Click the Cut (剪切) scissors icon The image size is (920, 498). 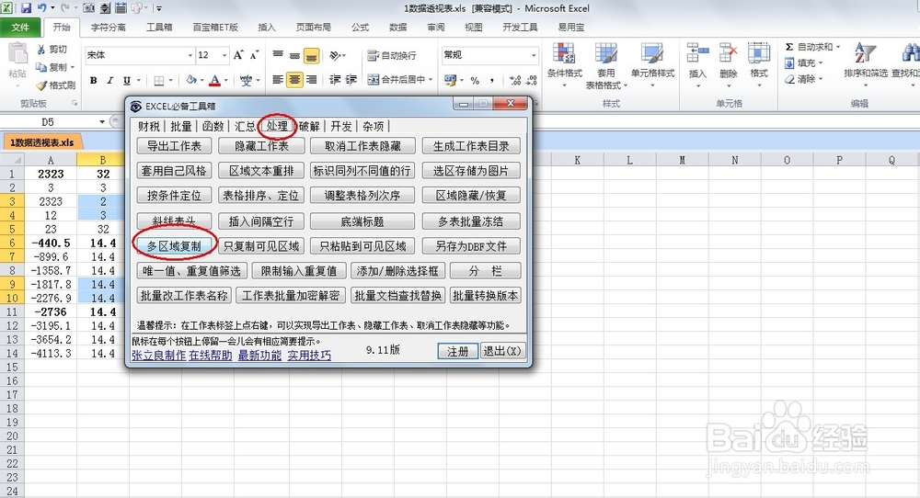[41, 50]
